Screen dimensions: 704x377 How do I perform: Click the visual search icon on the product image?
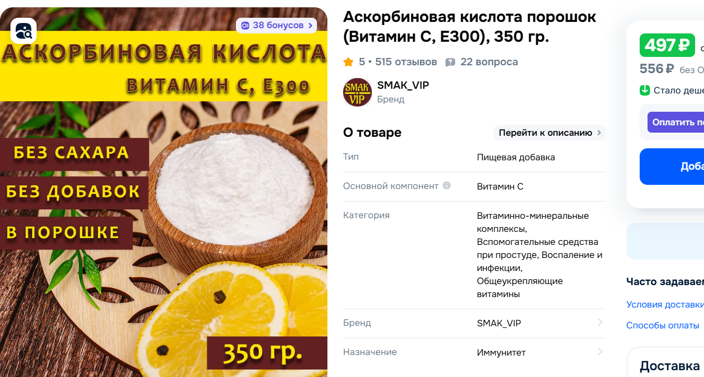click(24, 31)
